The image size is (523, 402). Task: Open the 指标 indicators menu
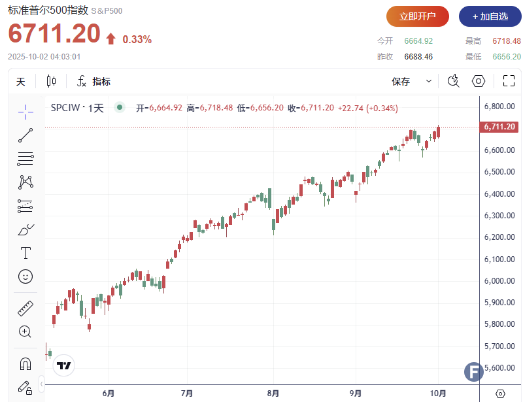(x=93, y=82)
